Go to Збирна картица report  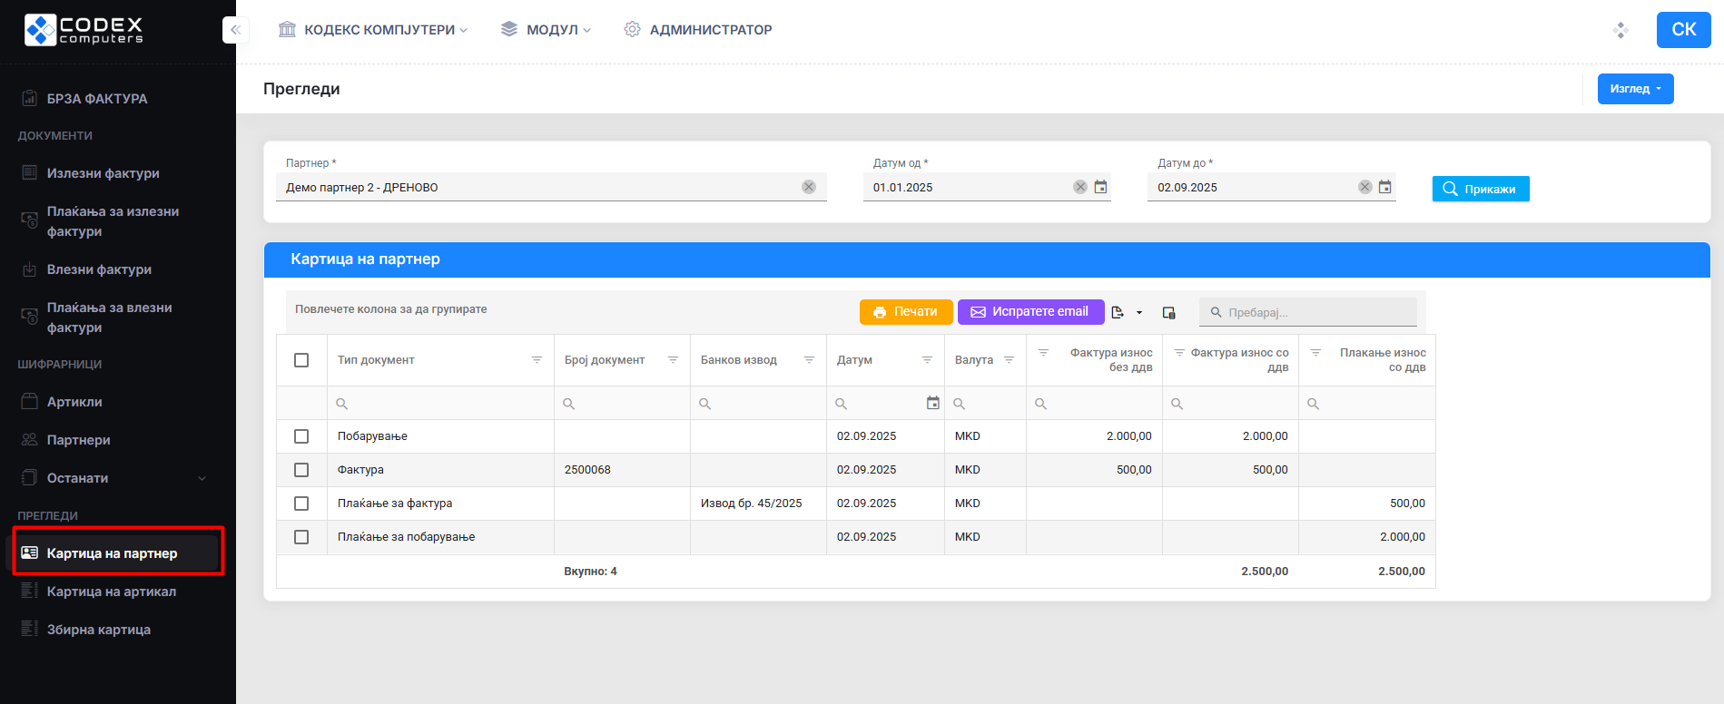point(98,630)
